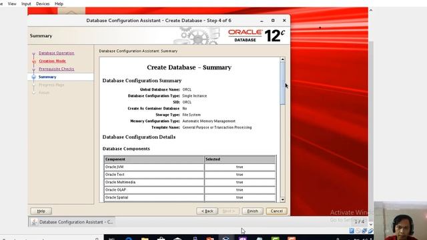Click the summary scrollbar up arrow
This screenshot has width=427, height=240.
click(x=283, y=59)
